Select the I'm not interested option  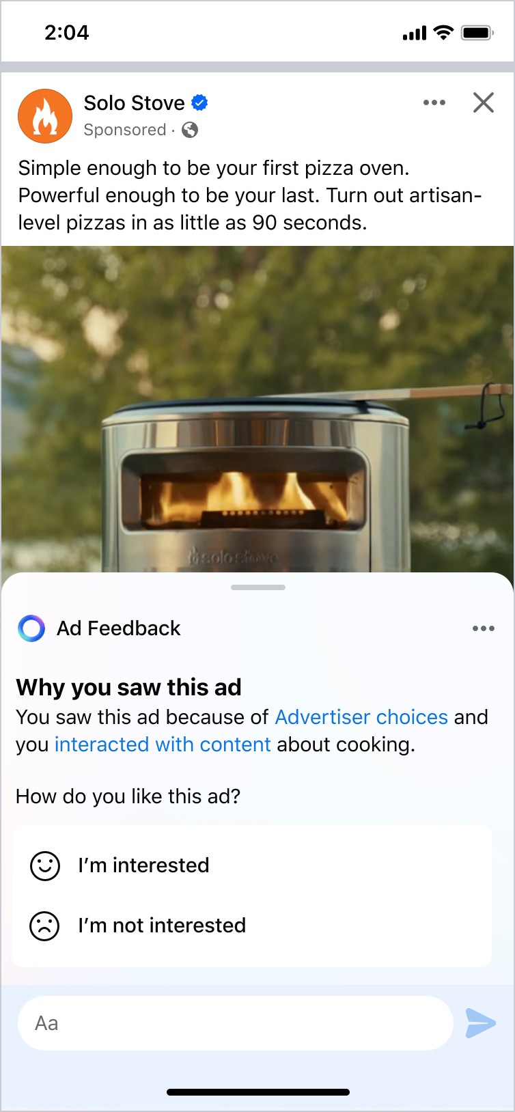tap(252, 926)
